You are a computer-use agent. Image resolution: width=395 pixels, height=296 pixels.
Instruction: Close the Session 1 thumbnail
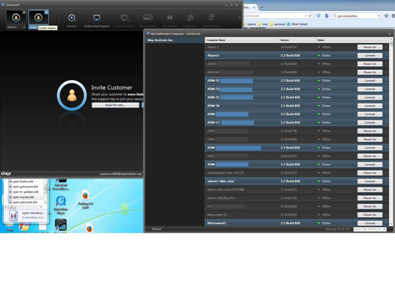[x=24, y=12]
